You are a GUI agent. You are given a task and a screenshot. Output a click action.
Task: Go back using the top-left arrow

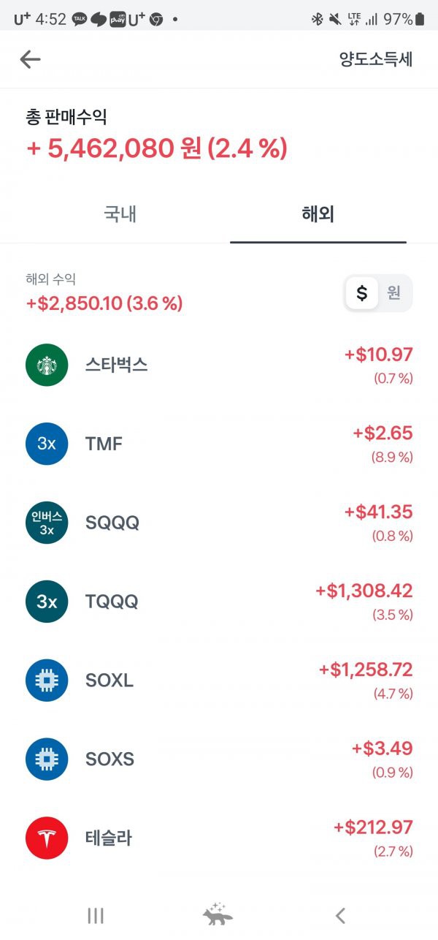[x=30, y=59]
